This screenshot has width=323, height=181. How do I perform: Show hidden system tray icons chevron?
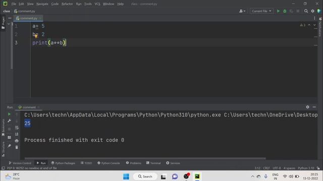(252, 176)
